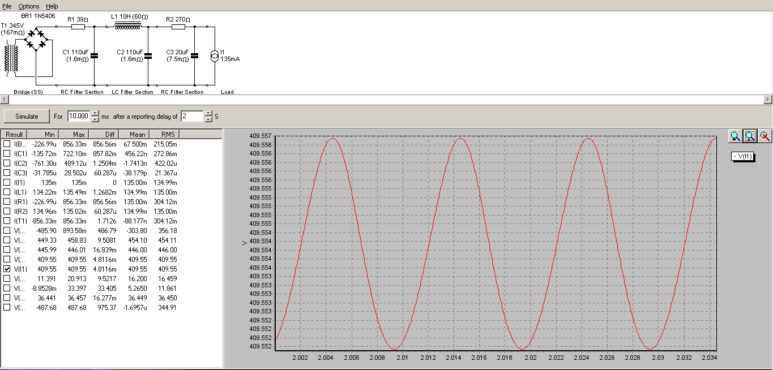Select the BR1 bridge rectifier diode symbol
Viewport: 773px width, 370px height.
[36, 40]
